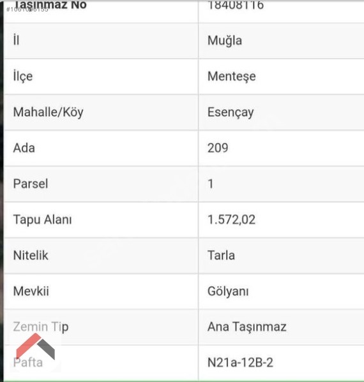The width and height of the screenshot is (364, 382).
Task: Click the Menteşe district value
Action: [x=232, y=77]
